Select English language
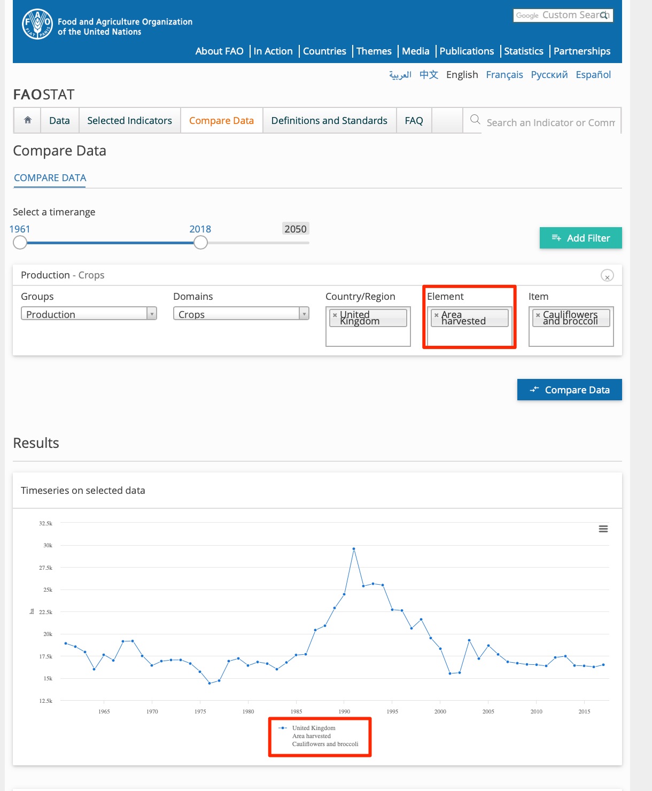This screenshot has width=652, height=791. pyautogui.click(x=462, y=75)
